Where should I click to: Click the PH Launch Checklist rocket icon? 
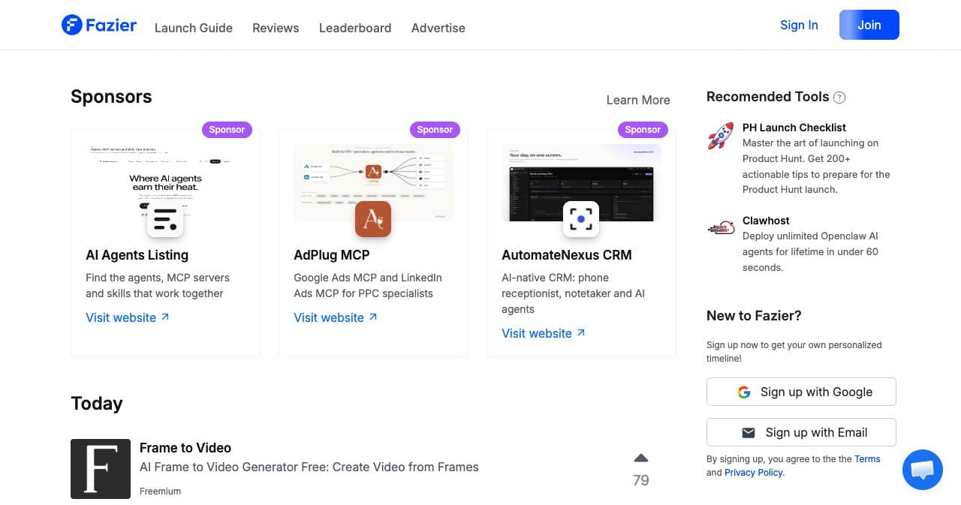(x=721, y=136)
